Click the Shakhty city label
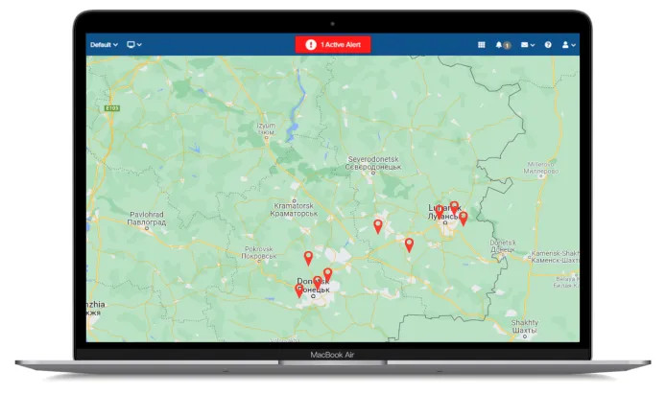666x394 pixels. [525, 326]
